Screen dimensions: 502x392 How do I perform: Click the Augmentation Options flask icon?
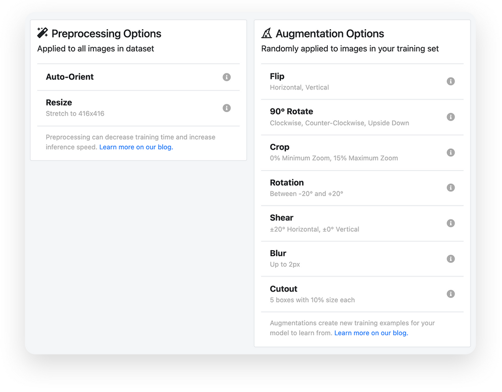(267, 34)
